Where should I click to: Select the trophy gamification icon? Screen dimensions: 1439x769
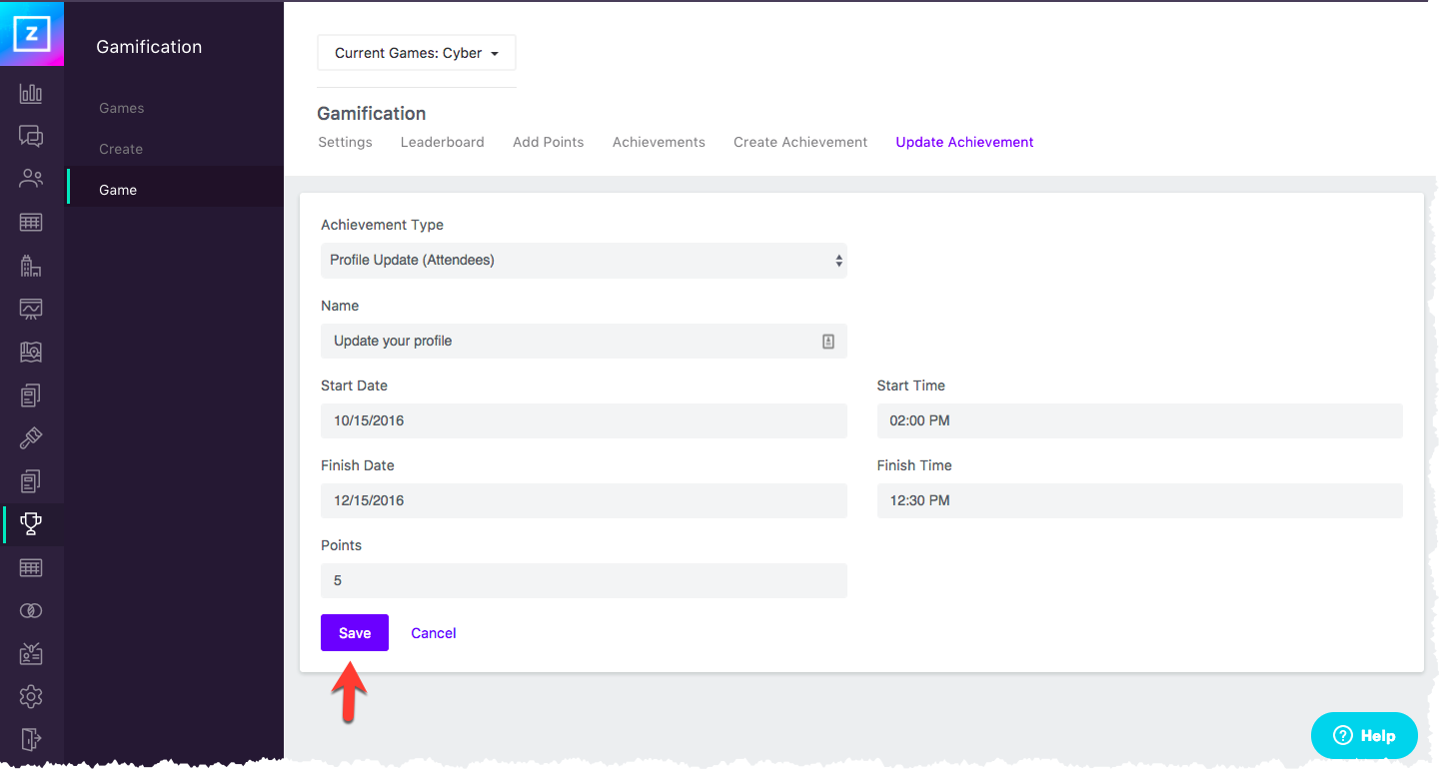coord(31,523)
